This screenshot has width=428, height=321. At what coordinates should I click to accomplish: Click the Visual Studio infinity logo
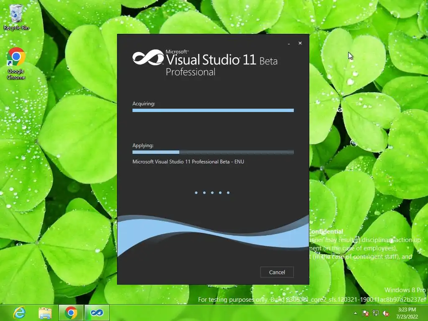pos(148,57)
